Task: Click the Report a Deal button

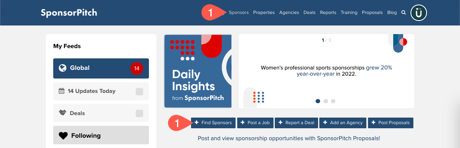Action: coord(296,123)
